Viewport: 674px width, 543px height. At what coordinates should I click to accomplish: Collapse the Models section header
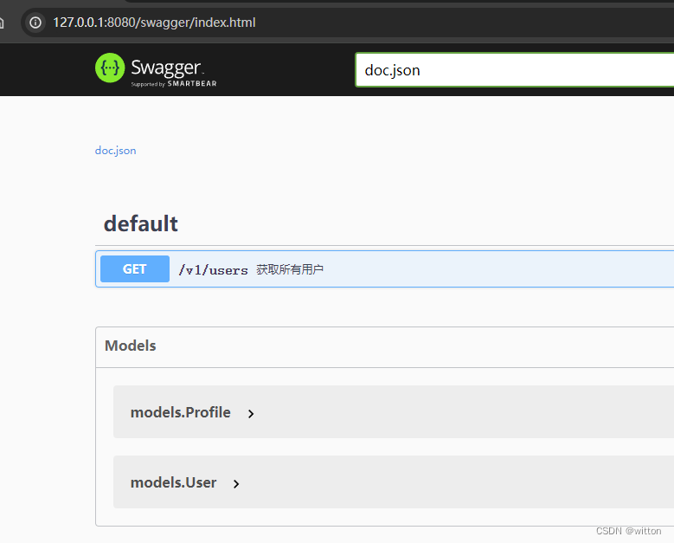tap(131, 346)
